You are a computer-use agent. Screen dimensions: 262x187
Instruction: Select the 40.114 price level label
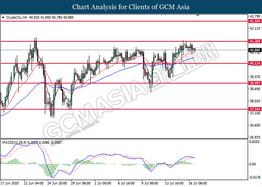coord(255,63)
